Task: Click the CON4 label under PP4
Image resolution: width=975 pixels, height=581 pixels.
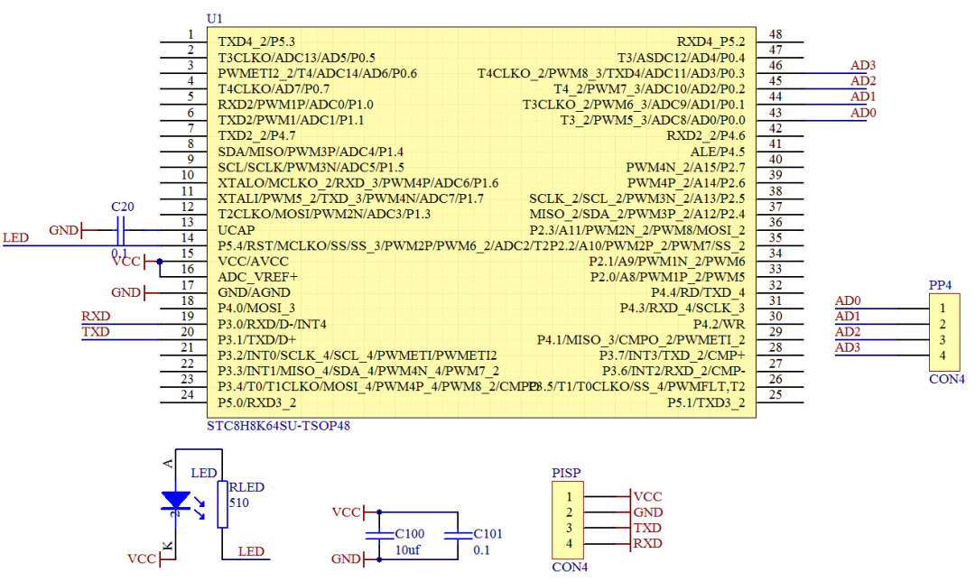Action: (x=947, y=379)
